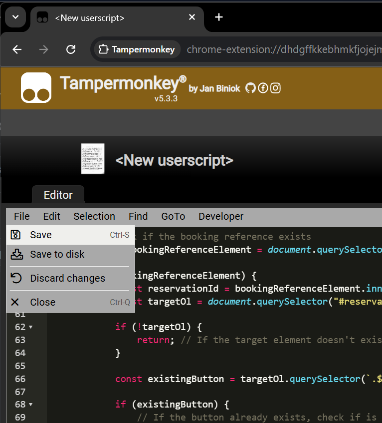
Task: Choose Save from the File menu
Action: [x=41, y=235]
